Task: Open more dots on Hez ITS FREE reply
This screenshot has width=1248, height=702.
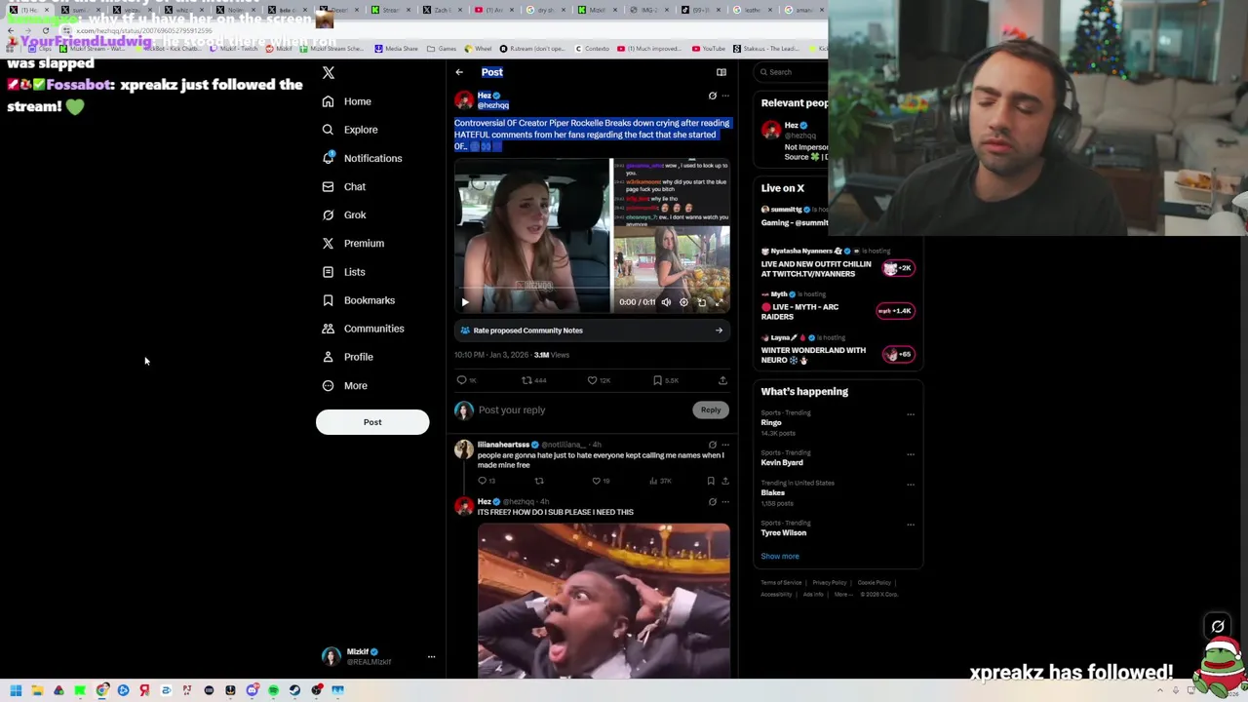Action: pos(725,502)
